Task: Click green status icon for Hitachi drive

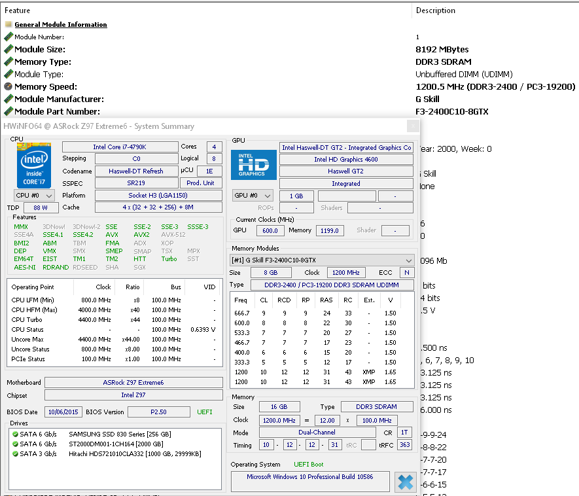Action: click(15, 454)
